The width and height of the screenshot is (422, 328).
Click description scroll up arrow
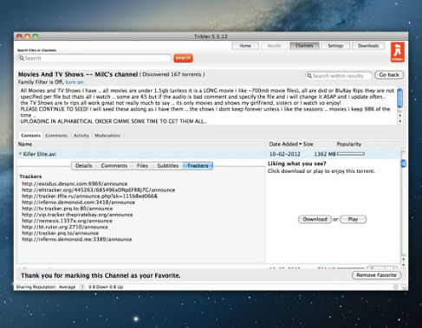click(x=400, y=115)
